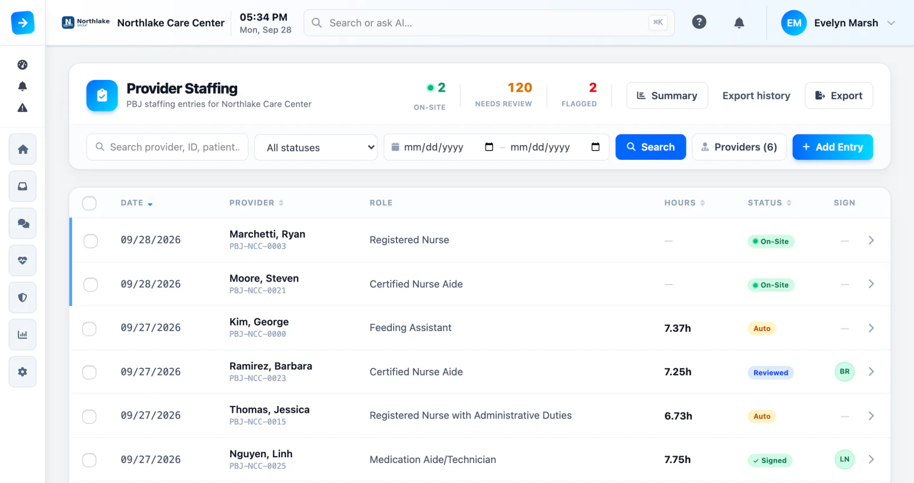Open the settings gear icon in sidebar

(x=23, y=372)
